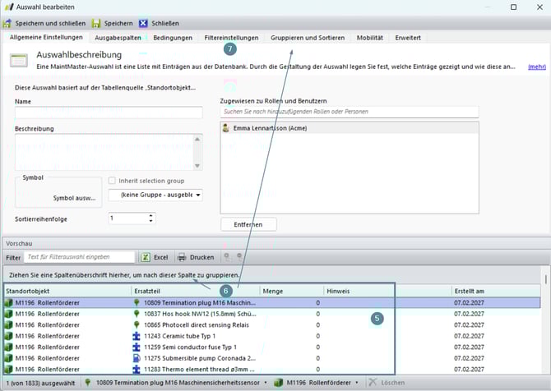
Task: Follow the (mehr) link
Action: click(536, 67)
